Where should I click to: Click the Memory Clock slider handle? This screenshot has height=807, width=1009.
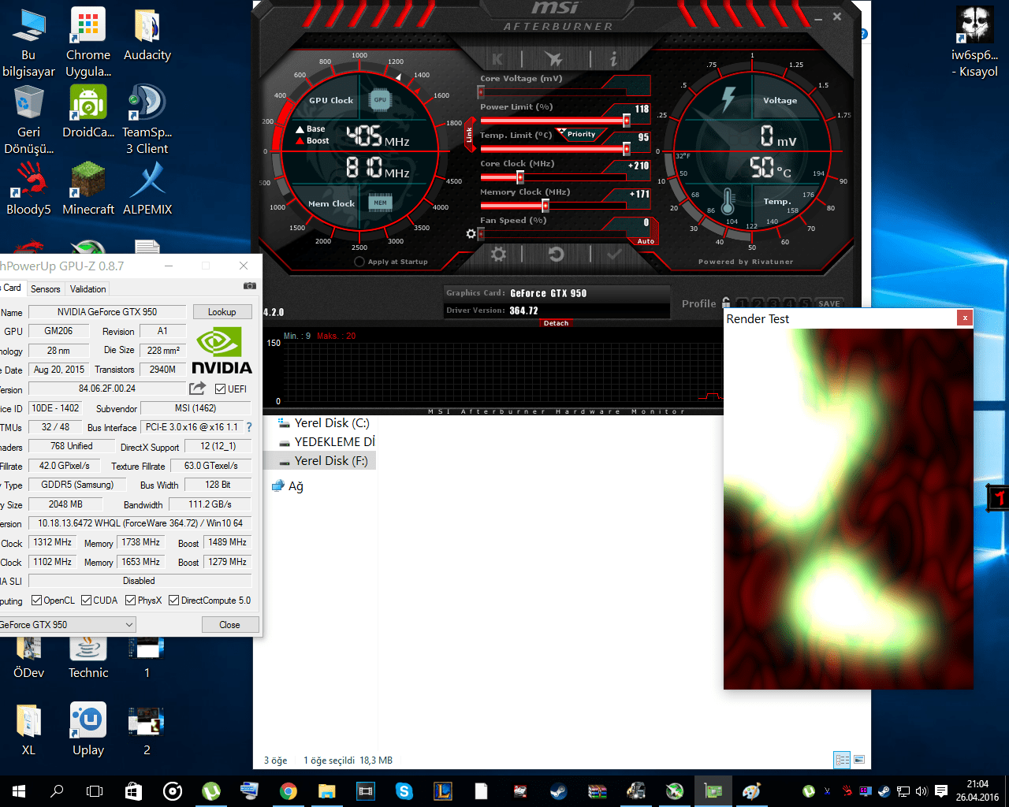[545, 206]
